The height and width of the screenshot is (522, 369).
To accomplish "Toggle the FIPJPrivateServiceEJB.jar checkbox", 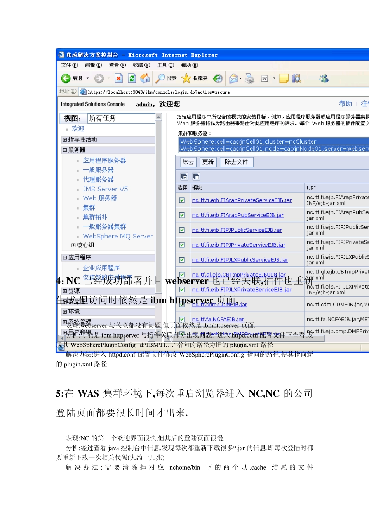I will tap(182, 245).
